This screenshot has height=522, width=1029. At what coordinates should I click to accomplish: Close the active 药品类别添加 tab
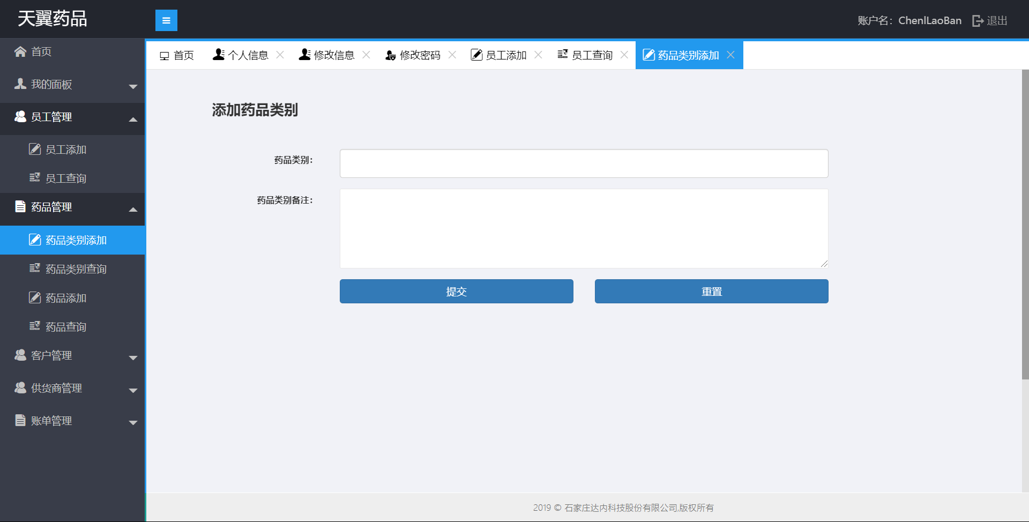(730, 55)
